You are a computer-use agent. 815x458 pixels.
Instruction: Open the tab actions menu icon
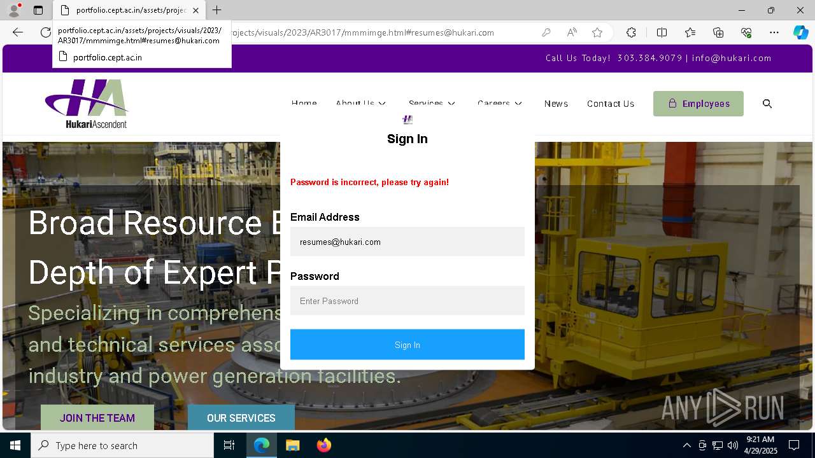(x=38, y=10)
